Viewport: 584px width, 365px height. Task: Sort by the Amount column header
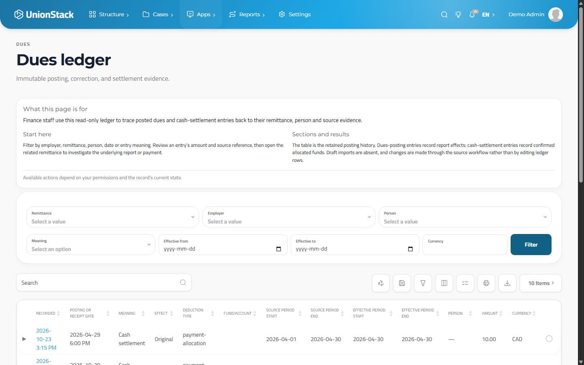(492, 313)
